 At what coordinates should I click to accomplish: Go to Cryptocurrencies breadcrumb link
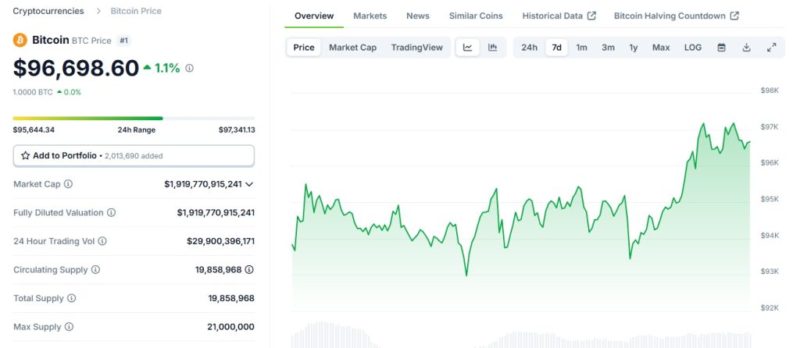pyautogui.click(x=48, y=11)
